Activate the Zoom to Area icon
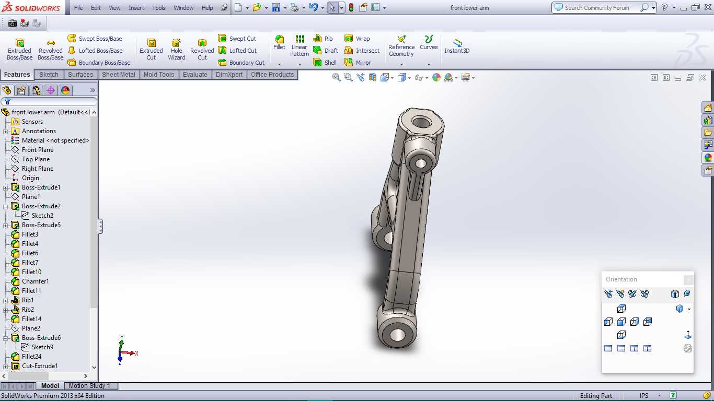The image size is (714, 401). click(x=349, y=77)
